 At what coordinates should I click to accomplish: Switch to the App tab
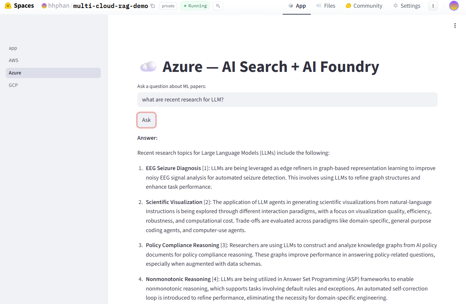297,6
